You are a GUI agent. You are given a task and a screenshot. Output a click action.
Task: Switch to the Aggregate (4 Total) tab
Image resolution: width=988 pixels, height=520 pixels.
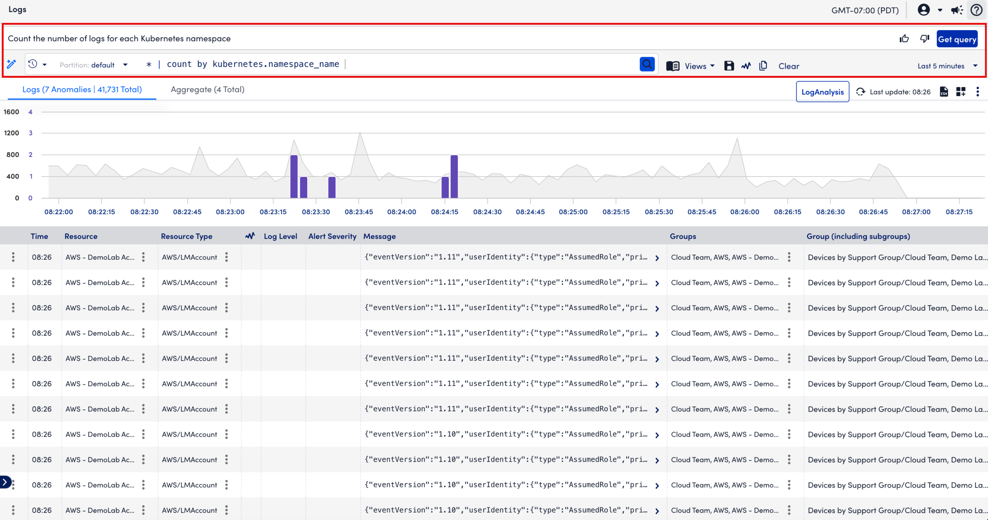pyautogui.click(x=207, y=90)
